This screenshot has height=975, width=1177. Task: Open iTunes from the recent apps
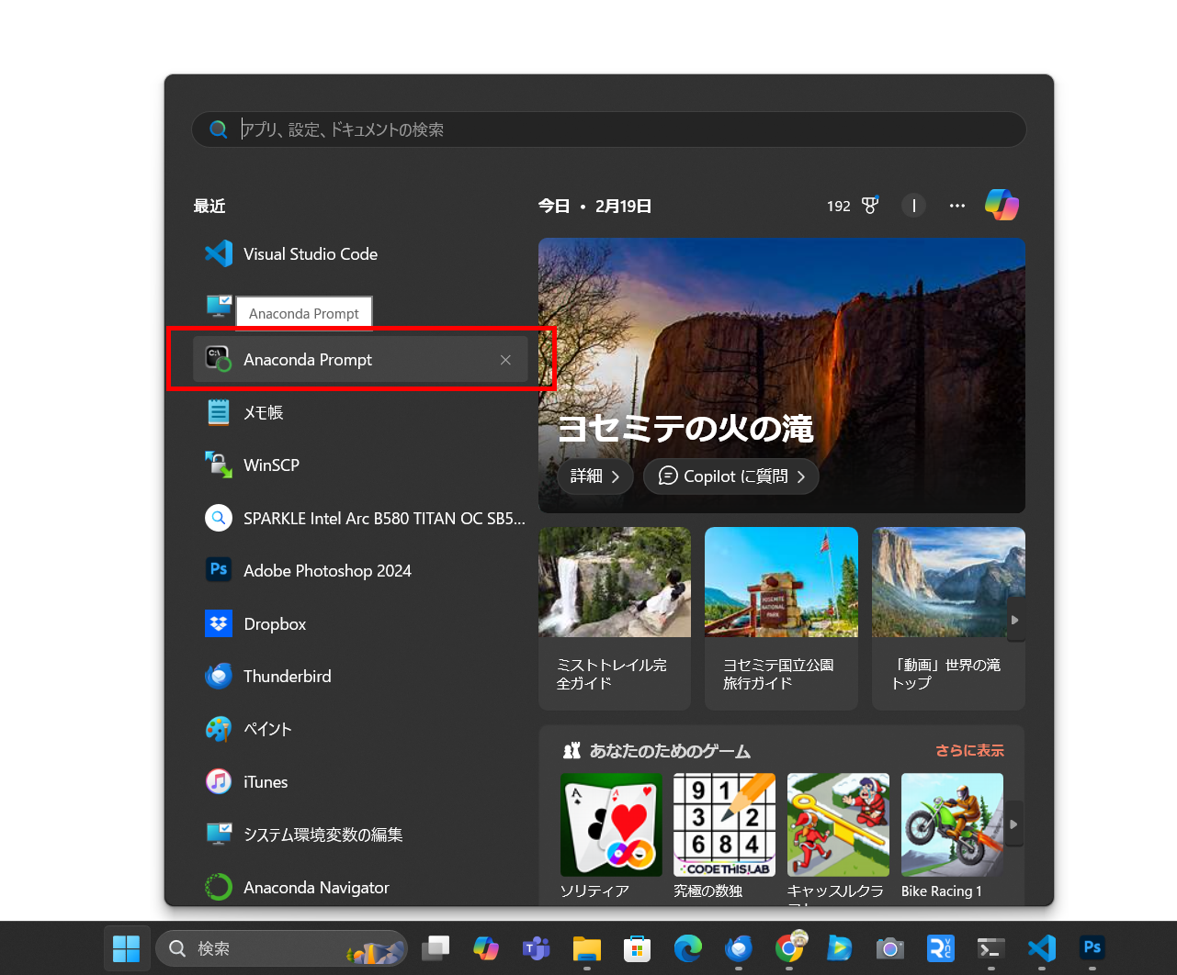265,781
